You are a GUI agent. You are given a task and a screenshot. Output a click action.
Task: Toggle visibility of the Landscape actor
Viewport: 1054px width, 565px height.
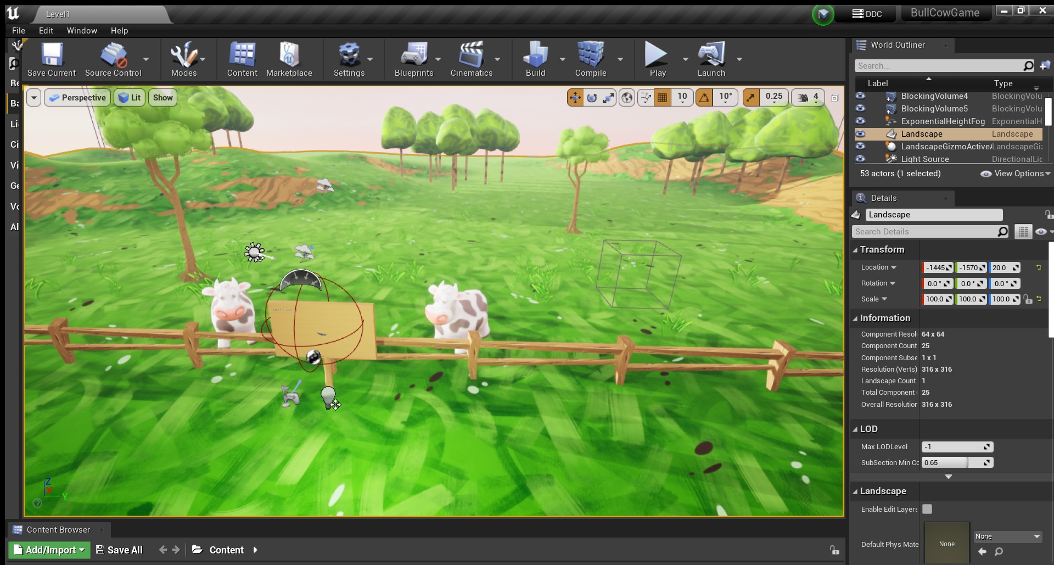click(861, 134)
